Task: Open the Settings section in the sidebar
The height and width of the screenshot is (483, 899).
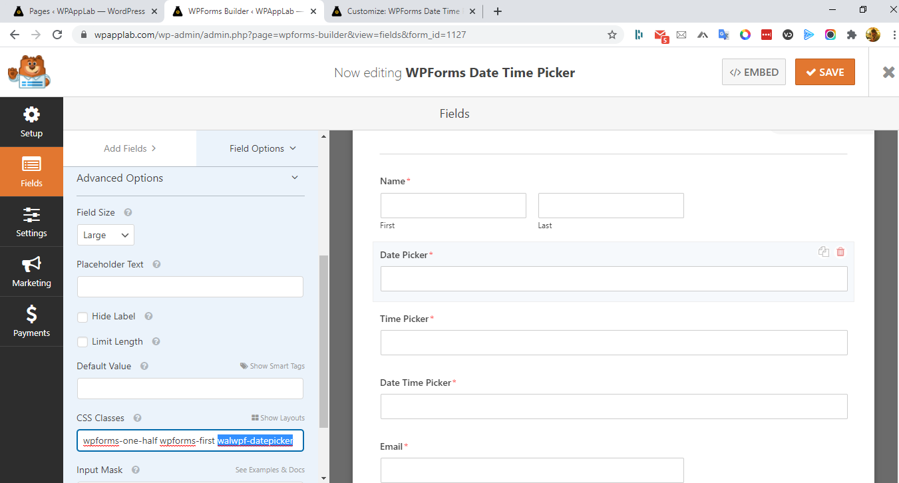Action: point(31,222)
